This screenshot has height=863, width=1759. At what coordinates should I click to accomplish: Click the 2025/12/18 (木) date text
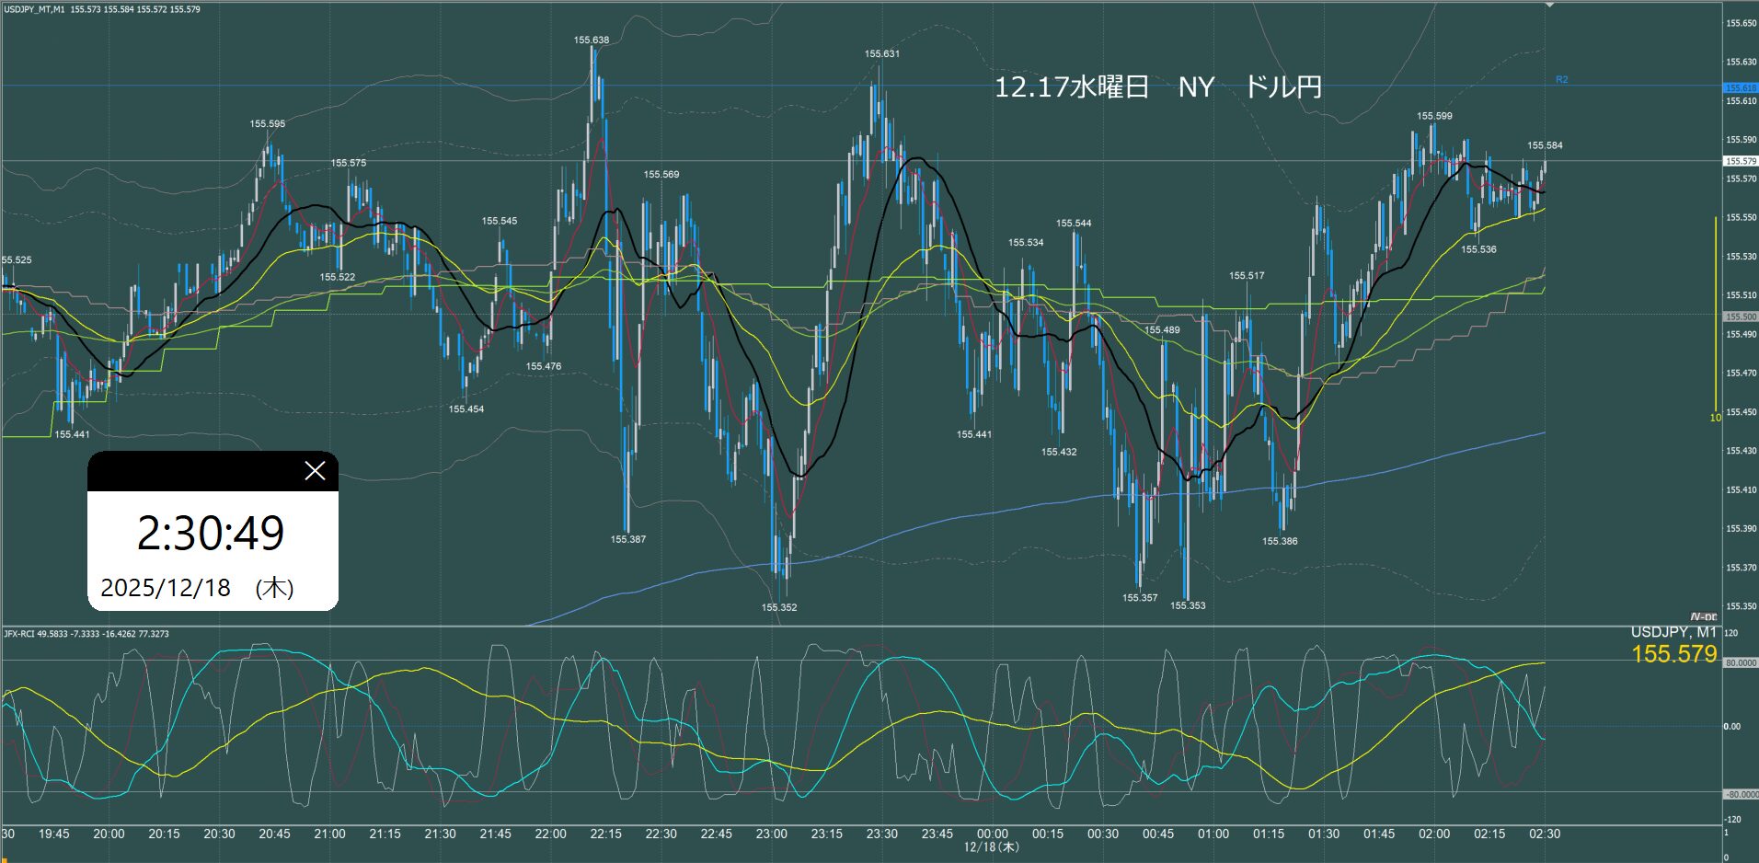click(x=197, y=588)
